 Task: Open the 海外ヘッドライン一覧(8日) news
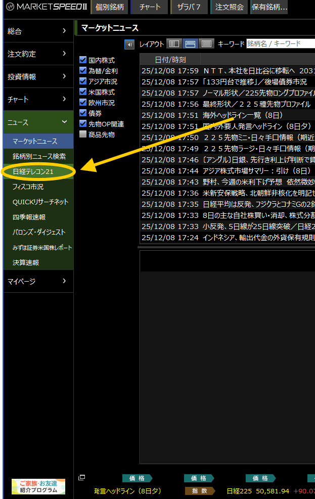click(228, 115)
